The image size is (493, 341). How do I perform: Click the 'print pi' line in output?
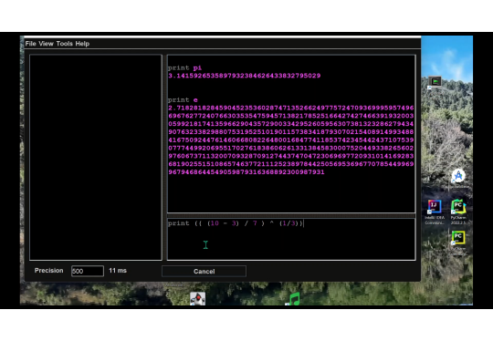(x=184, y=67)
